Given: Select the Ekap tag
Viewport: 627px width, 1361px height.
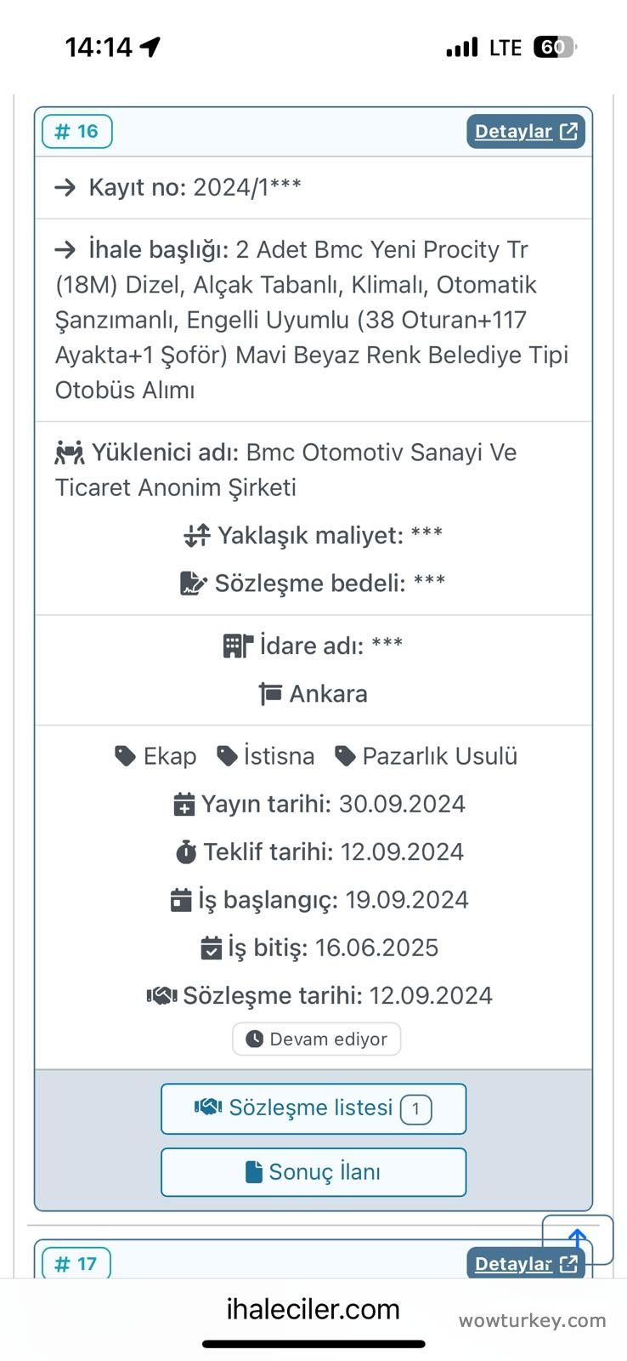Looking at the screenshot, I should click(x=156, y=756).
